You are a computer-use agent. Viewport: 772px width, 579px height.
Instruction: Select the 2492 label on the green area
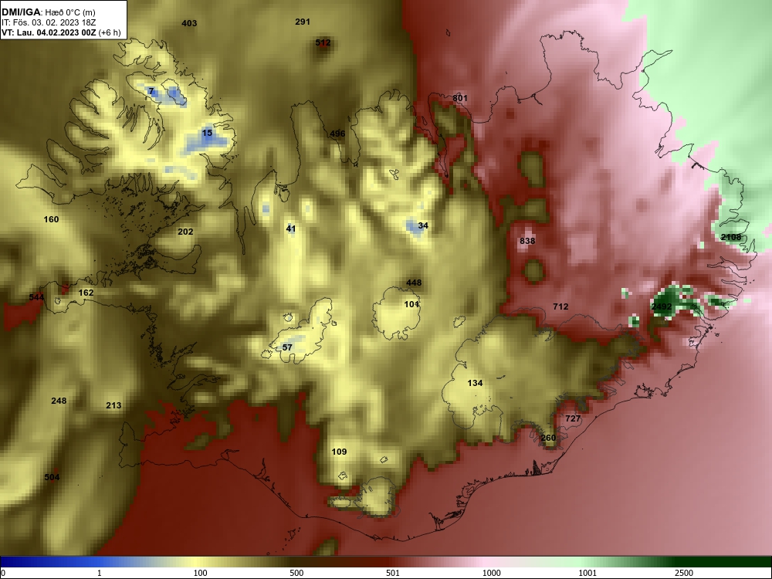(662, 306)
